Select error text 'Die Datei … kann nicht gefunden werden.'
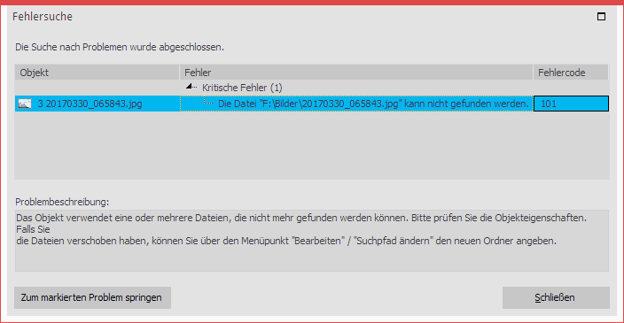Screen dimensions: 624x323 [x=373, y=104]
